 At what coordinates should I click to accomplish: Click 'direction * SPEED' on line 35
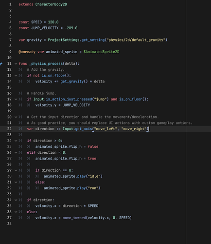coord(80,206)
